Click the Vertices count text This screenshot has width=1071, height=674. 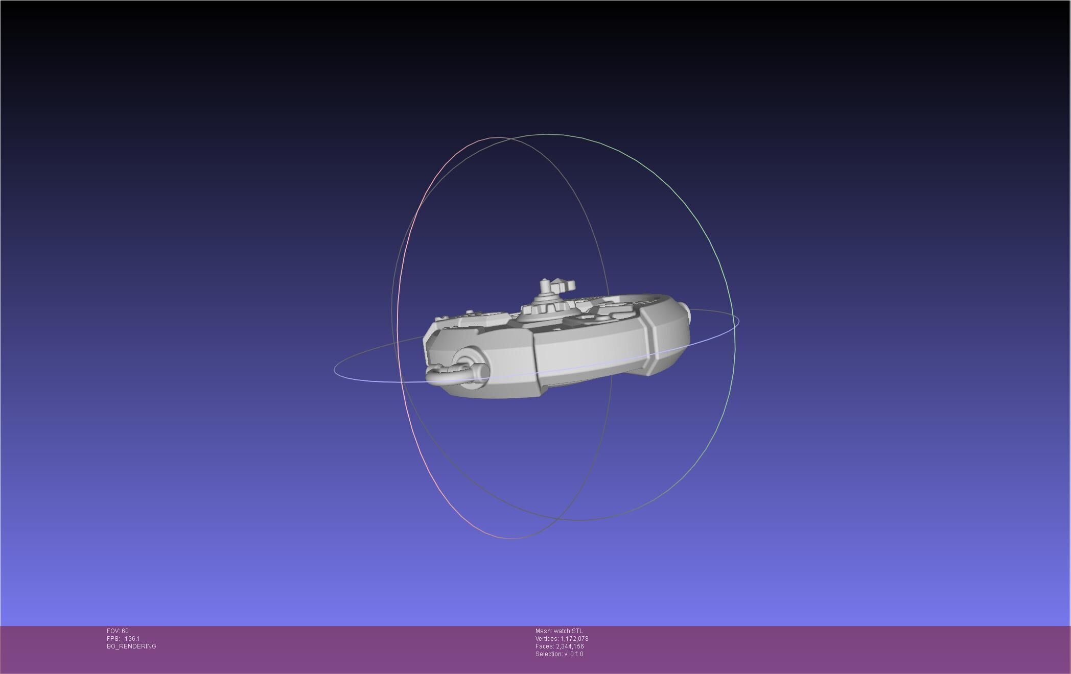561,639
